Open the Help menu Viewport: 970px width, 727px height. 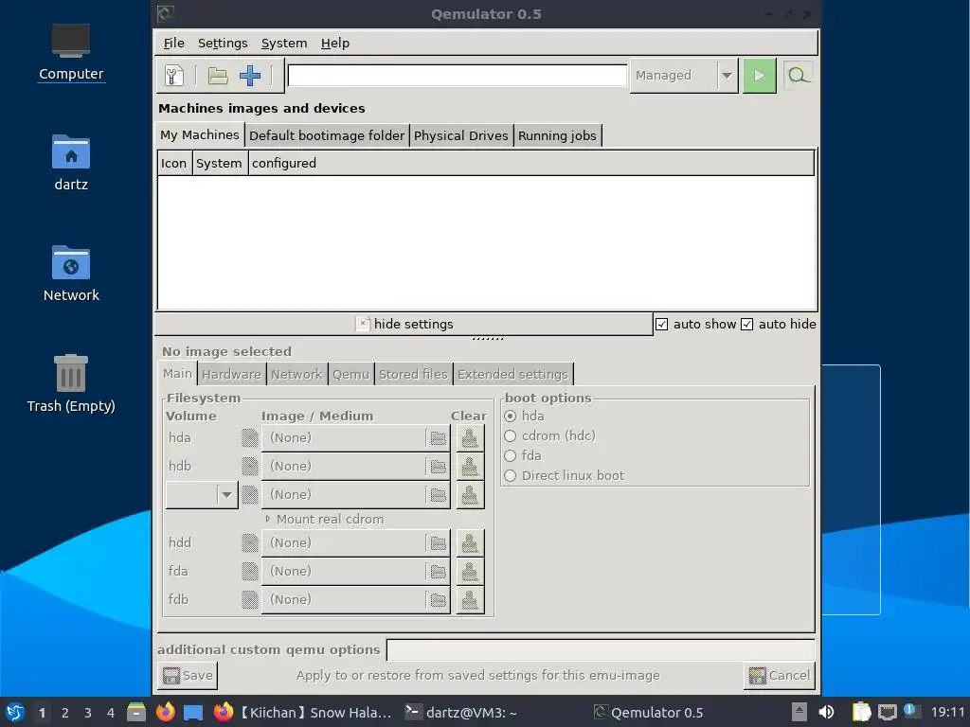coord(335,44)
